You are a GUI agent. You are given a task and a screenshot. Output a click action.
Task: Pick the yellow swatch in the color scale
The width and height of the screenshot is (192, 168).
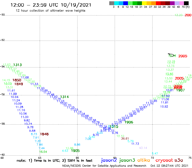tap(144, 3)
